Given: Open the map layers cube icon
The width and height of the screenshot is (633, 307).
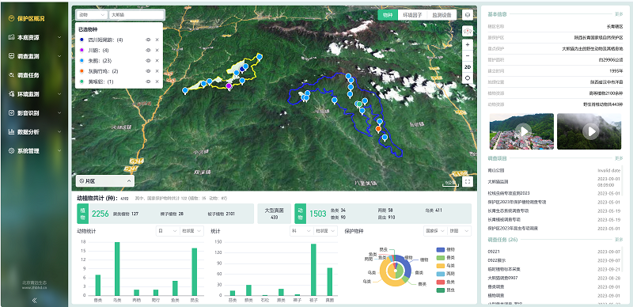Looking at the screenshot, I should click(468, 15).
